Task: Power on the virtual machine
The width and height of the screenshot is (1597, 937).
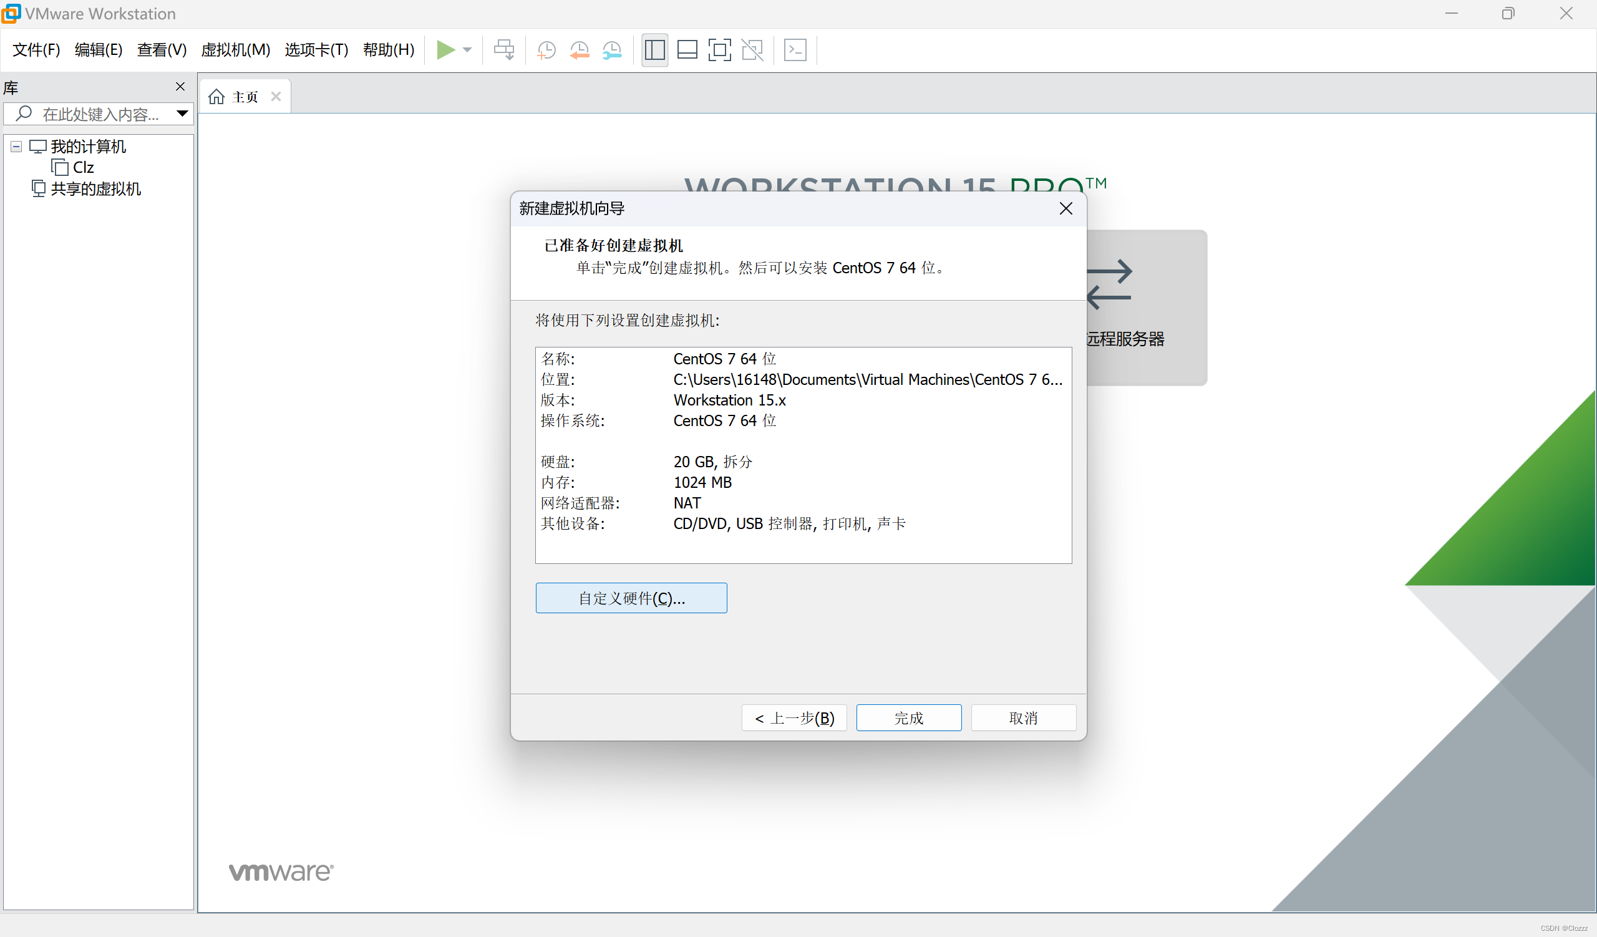Action: pyautogui.click(x=447, y=50)
